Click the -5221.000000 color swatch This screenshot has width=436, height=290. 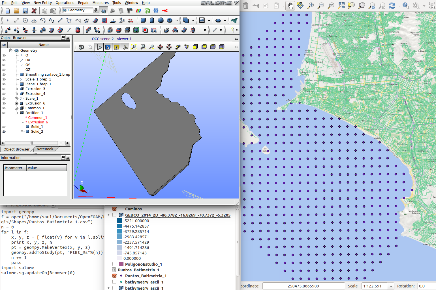(x=119, y=221)
